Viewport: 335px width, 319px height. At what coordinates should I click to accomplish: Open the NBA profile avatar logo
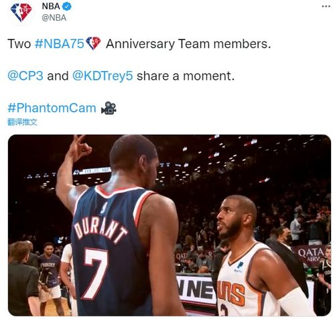click(21, 12)
